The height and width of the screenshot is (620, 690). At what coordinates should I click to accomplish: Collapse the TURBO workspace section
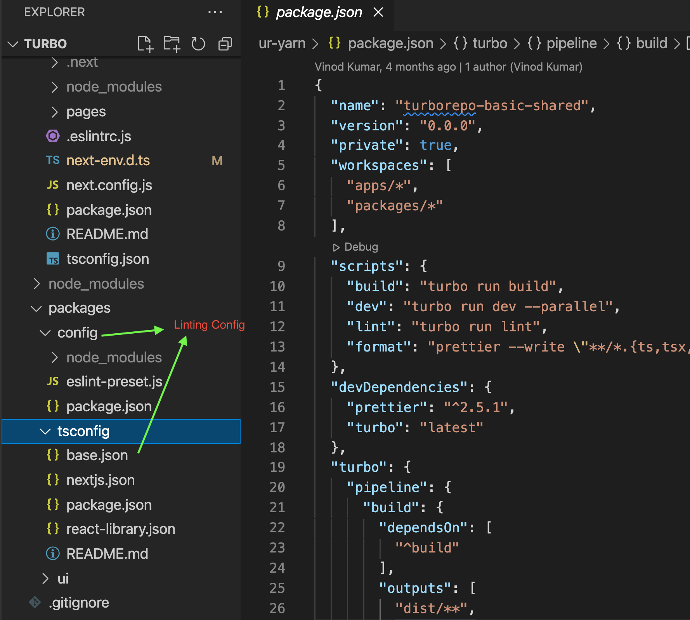click(13, 44)
